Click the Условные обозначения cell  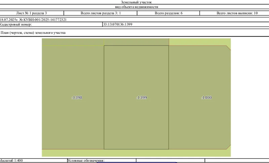102,161
